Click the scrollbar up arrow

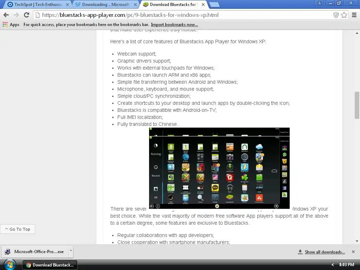[x=357, y=33]
